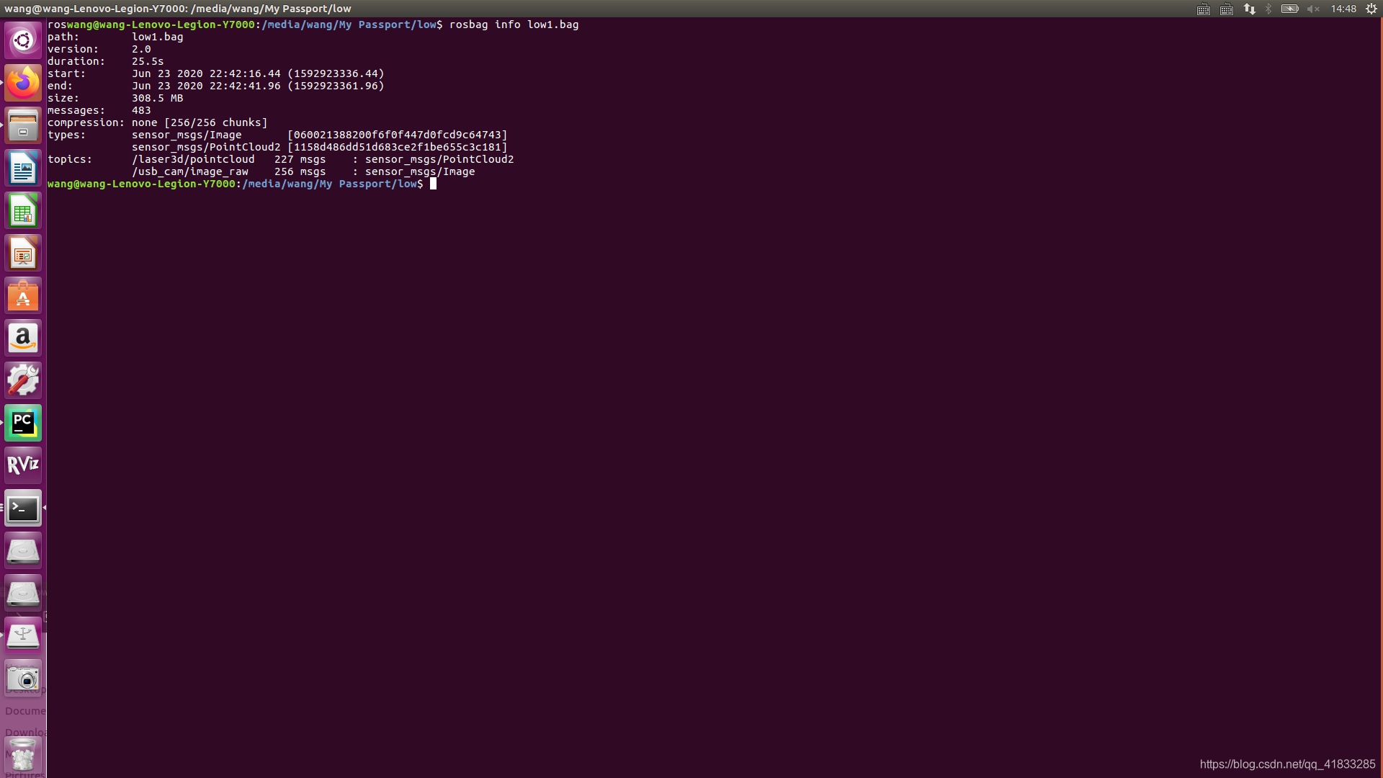Screen dimensions: 1383x778
Task: Click the terminal window title text
Action: point(178,9)
